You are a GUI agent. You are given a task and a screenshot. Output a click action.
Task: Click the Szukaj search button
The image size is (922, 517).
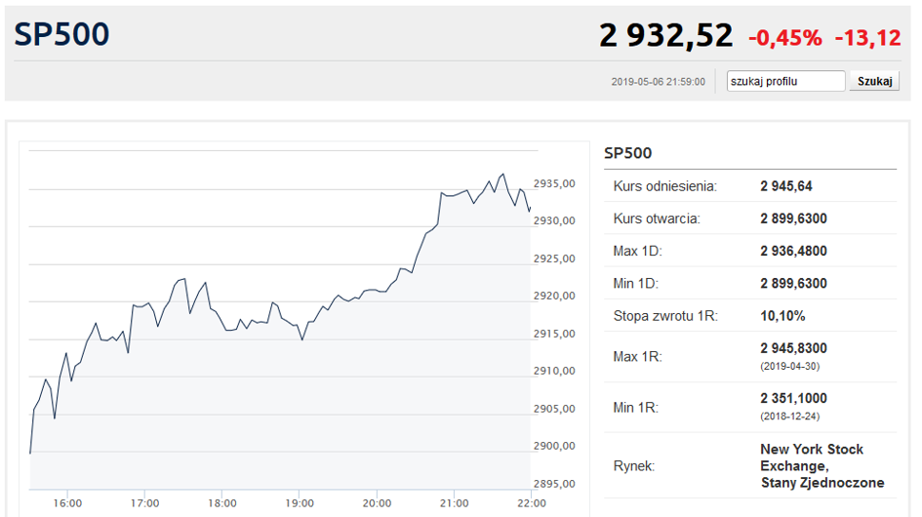874,81
